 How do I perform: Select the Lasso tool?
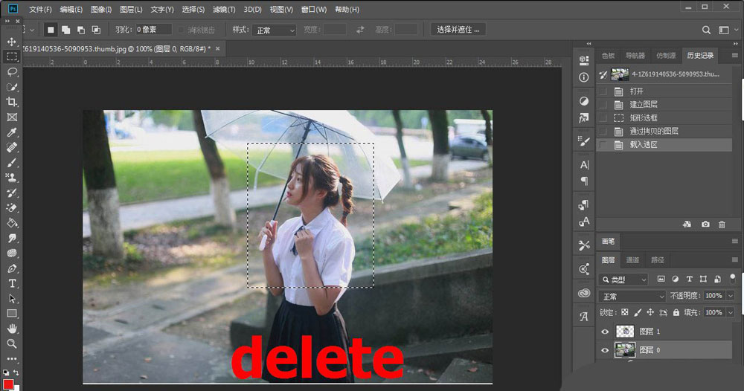[x=12, y=72]
